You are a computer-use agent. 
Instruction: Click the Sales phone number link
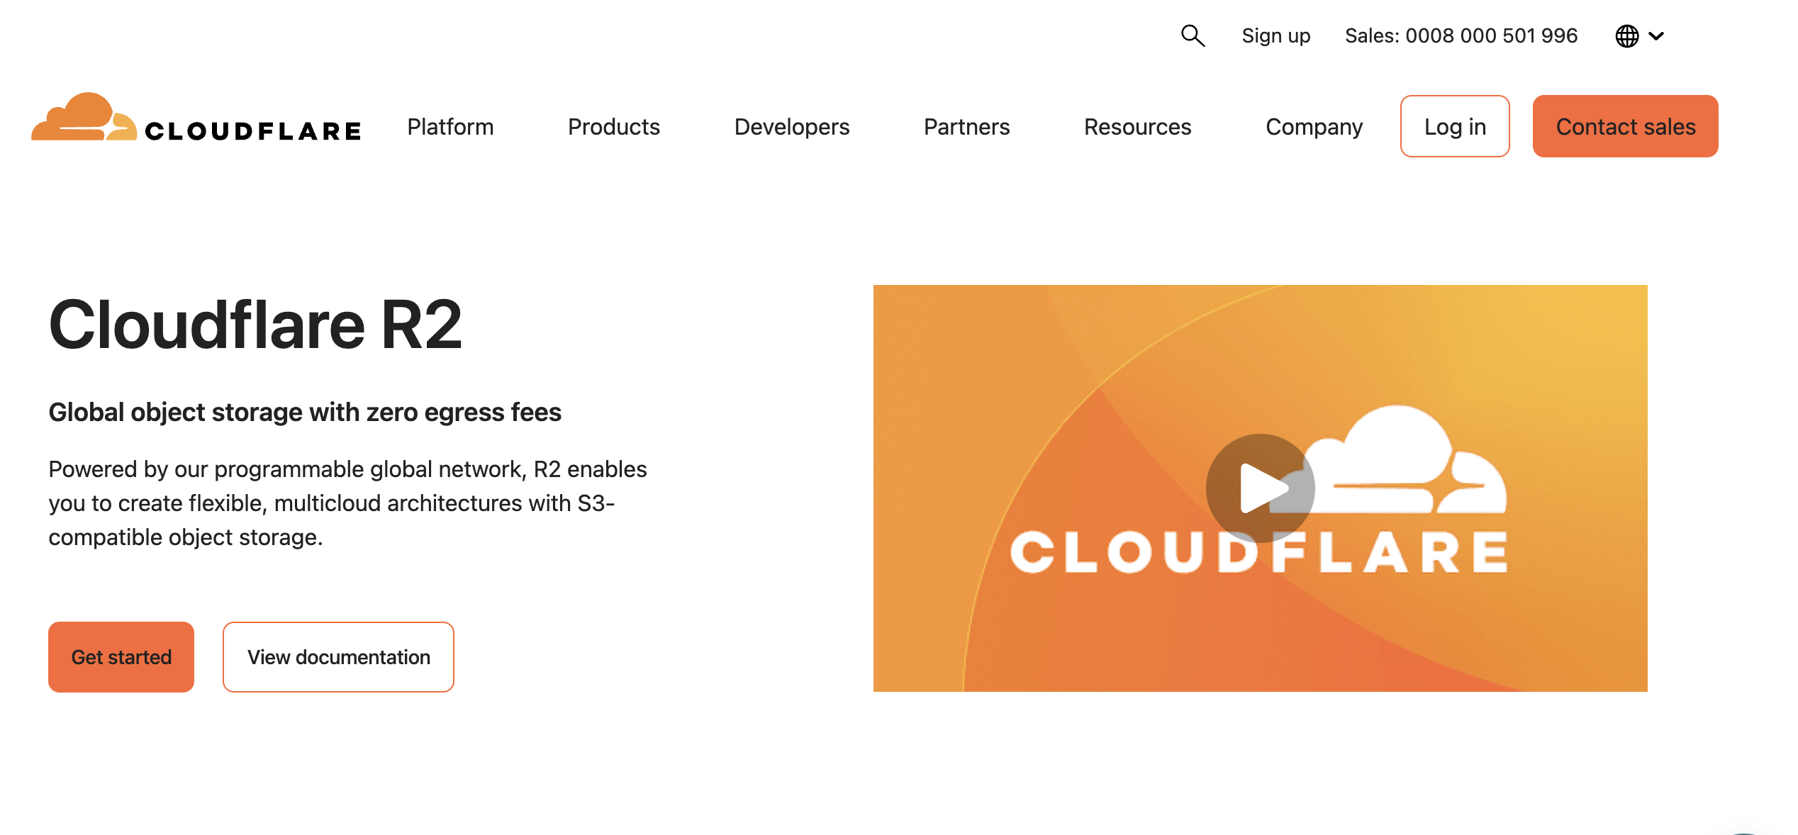pos(1461,36)
